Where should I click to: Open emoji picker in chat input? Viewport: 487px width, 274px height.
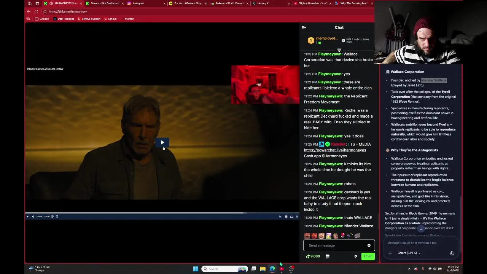coord(369,245)
